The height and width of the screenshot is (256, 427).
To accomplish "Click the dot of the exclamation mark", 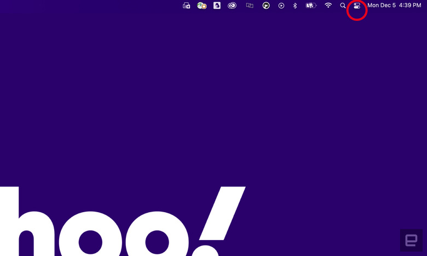I will click(x=206, y=251).
